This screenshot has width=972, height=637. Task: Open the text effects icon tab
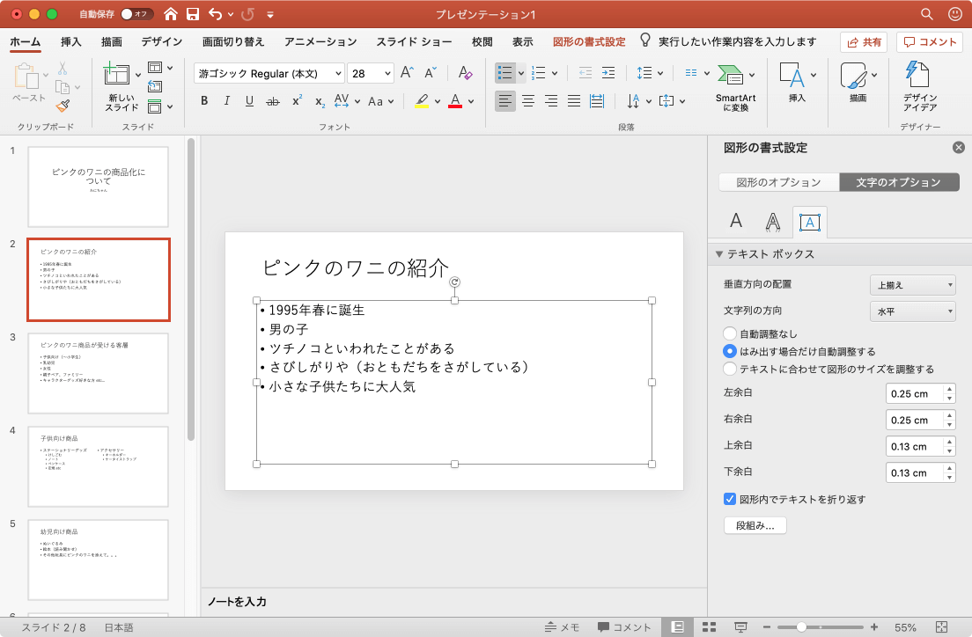pyautogui.click(x=772, y=222)
